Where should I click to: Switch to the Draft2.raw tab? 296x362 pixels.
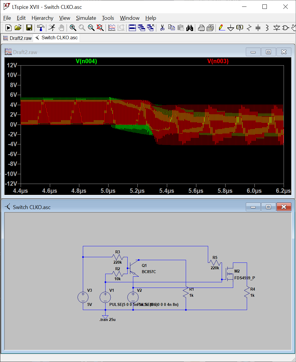(17, 38)
